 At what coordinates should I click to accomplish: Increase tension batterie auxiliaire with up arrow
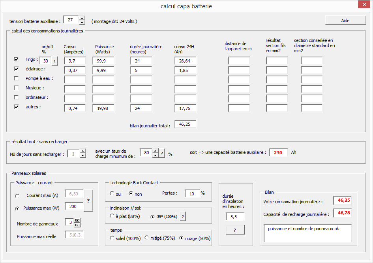pos(82,18)
